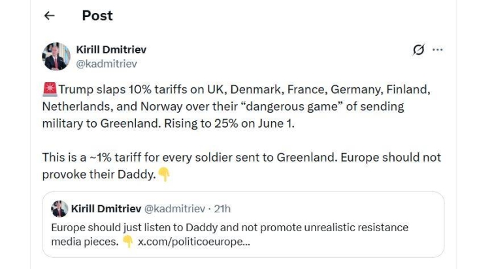
Task: Select Kirill Dmitriev's name in the quoted post
Action: point(105,209)
